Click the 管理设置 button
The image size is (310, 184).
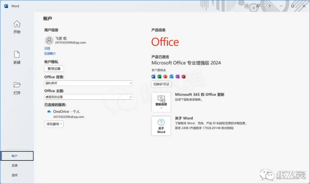pyautogui.click(x=54, y=69)
